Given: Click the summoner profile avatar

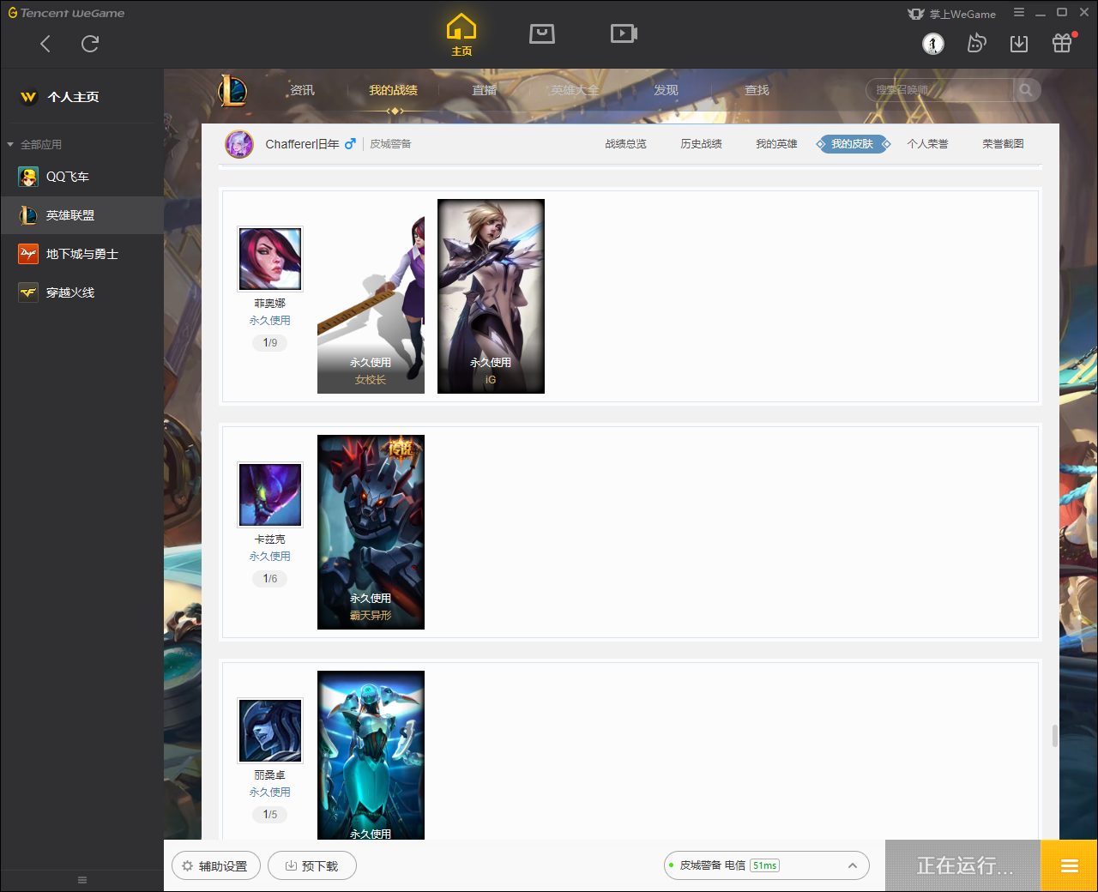Looking at the screenshot, I should tap(239, 144).
